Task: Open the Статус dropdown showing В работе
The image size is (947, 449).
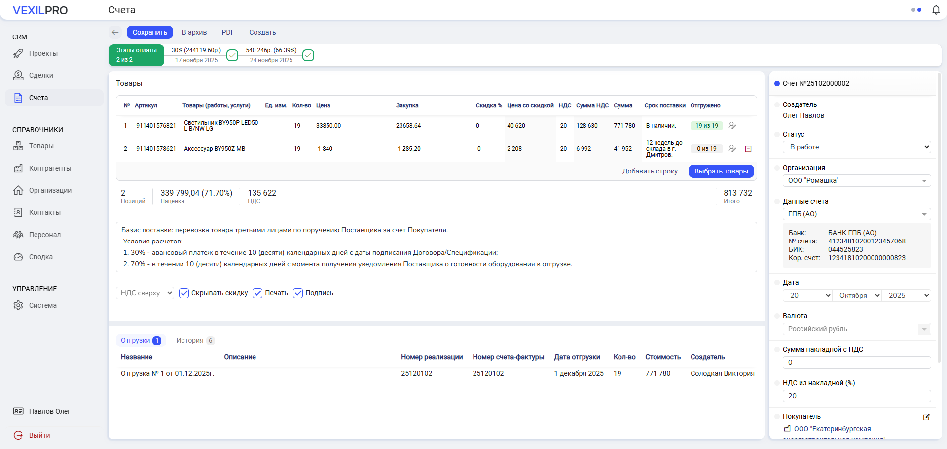Action: tap(856, 147)
